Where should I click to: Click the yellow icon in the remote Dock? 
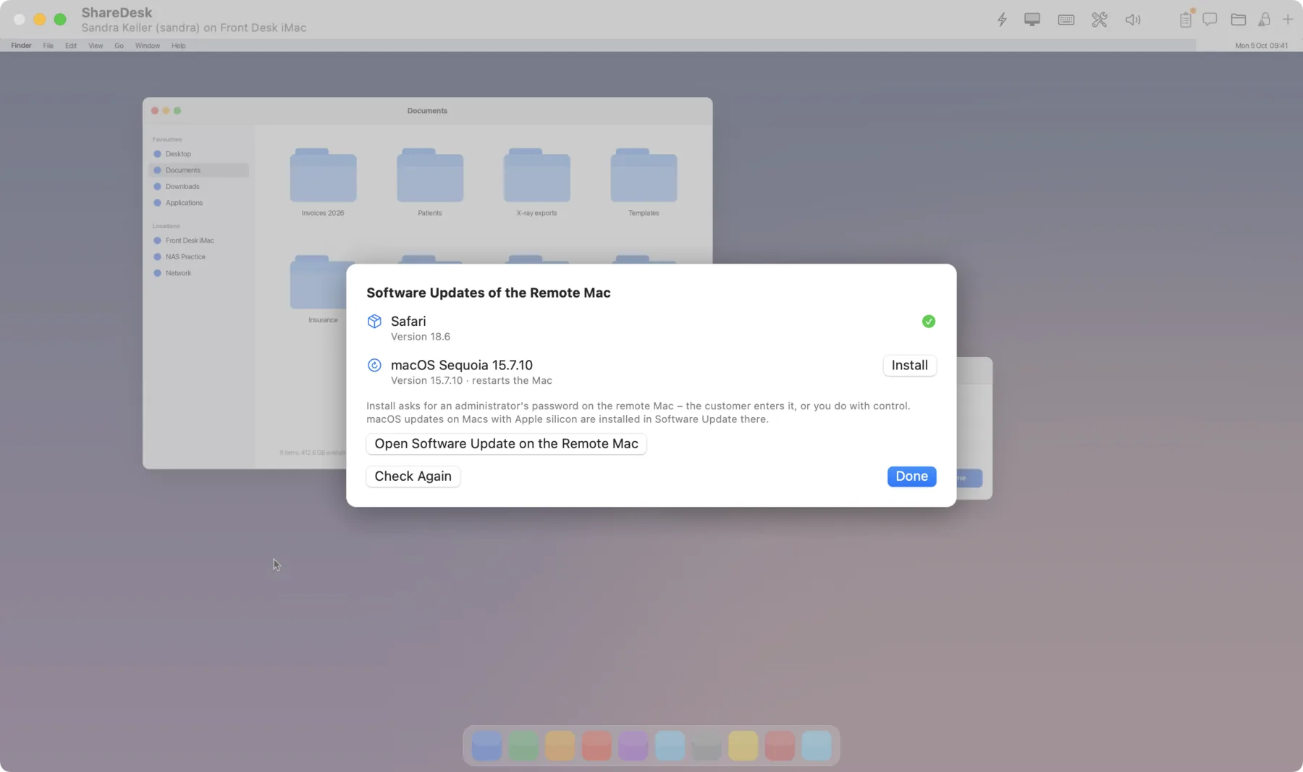point(743,746)
